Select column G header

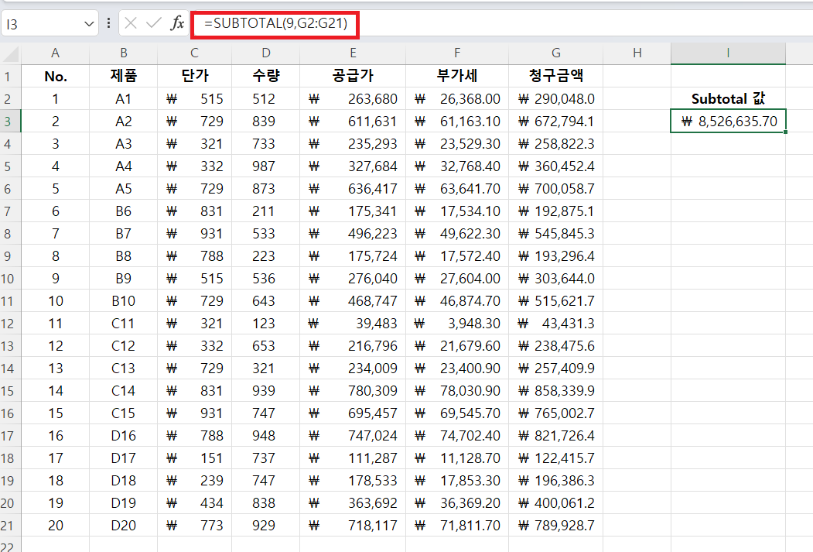[x=556, y=53]
